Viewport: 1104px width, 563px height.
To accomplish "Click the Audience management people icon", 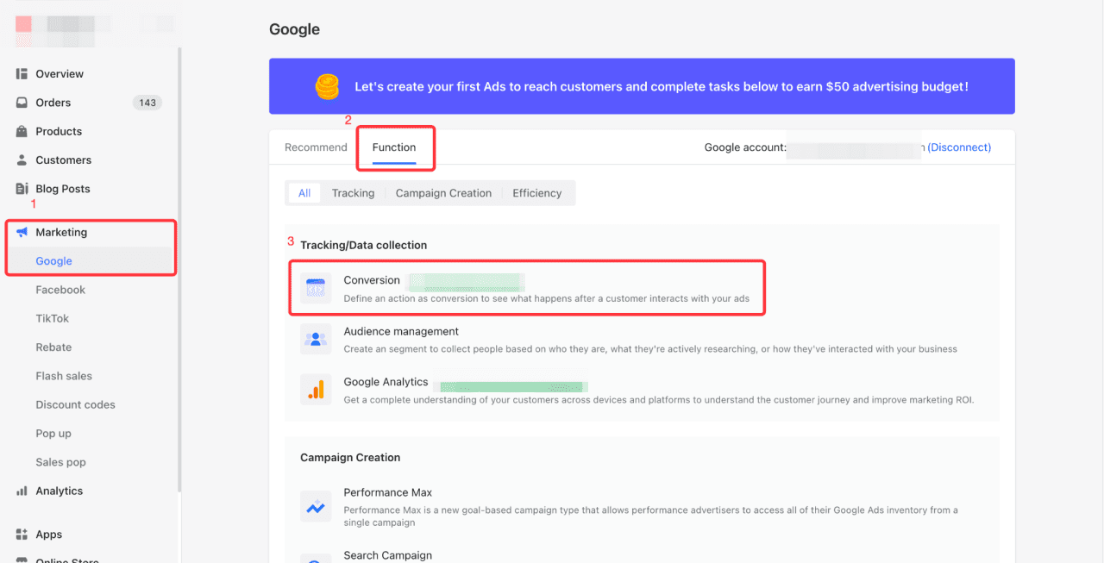I will 316,340.
